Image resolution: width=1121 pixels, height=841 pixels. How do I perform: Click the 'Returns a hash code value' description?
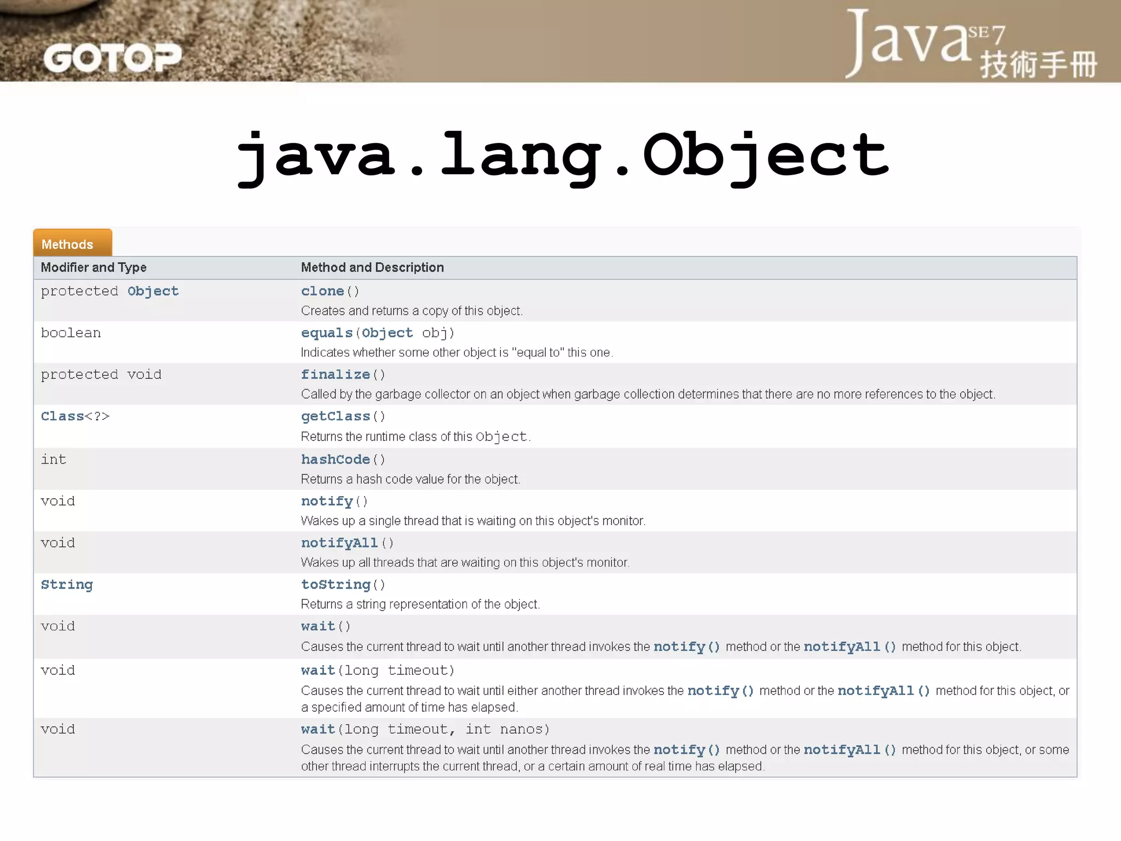[x=411, y=479]
